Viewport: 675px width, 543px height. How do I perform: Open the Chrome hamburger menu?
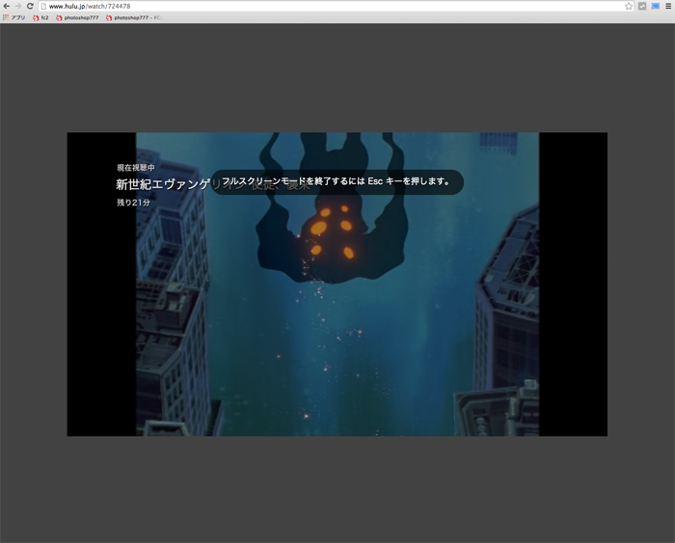[668, 6]
